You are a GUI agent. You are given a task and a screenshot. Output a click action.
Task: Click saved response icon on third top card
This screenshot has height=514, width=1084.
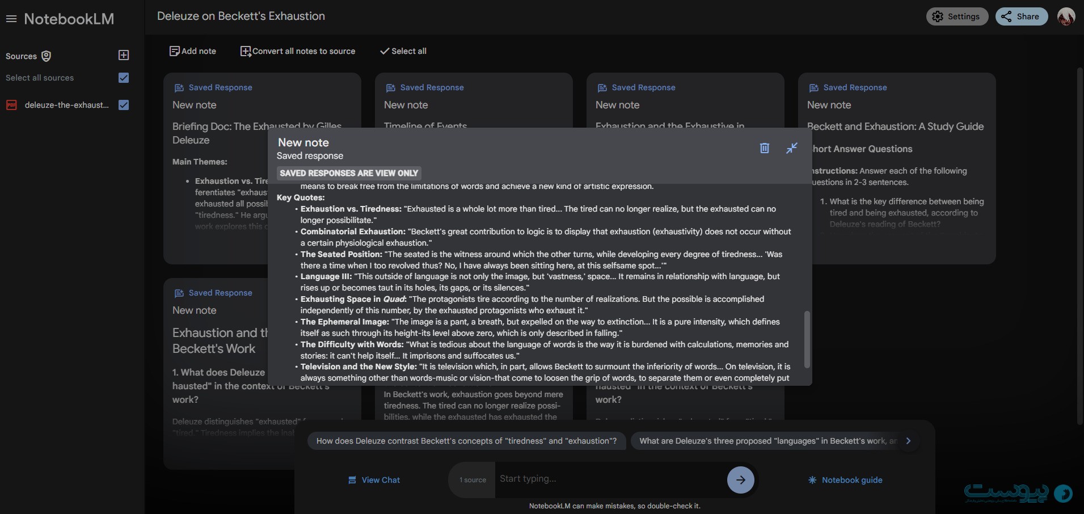coord(602,88)
